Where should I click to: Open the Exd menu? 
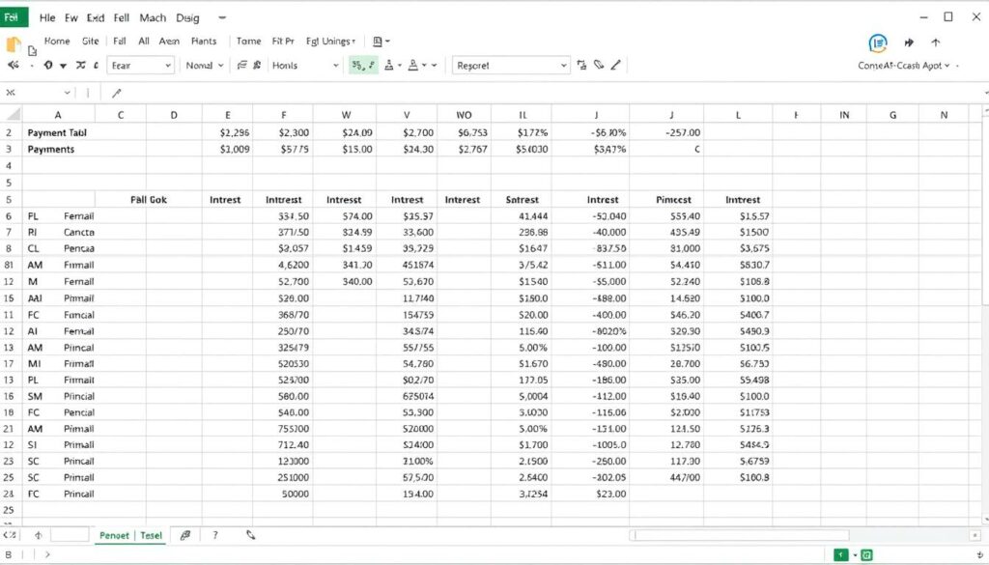(96, 17)
